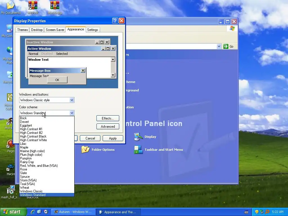
Task: Switch to the Desktop tab
Action: pos(37,30)
